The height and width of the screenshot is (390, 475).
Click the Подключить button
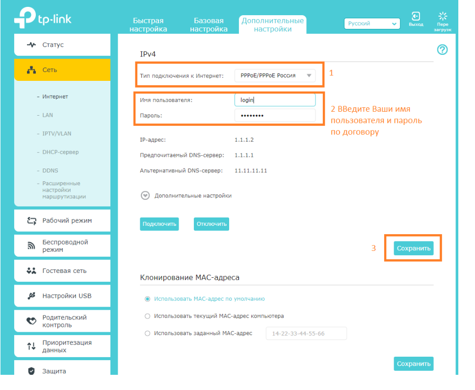click(159, 224)
